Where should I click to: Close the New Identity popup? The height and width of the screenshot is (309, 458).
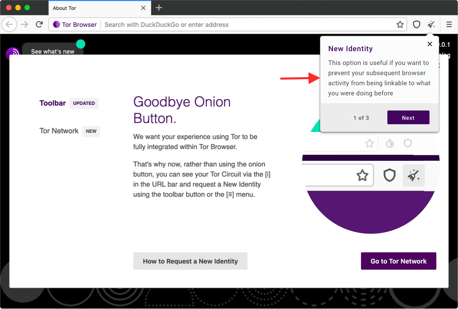click(430, 44)
